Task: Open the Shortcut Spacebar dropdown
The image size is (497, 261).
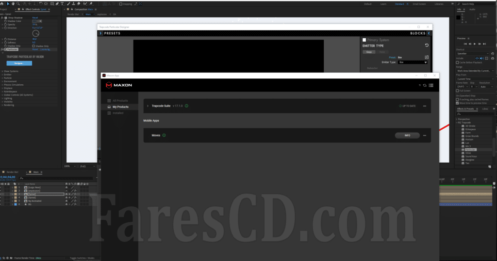Action: 473,53
